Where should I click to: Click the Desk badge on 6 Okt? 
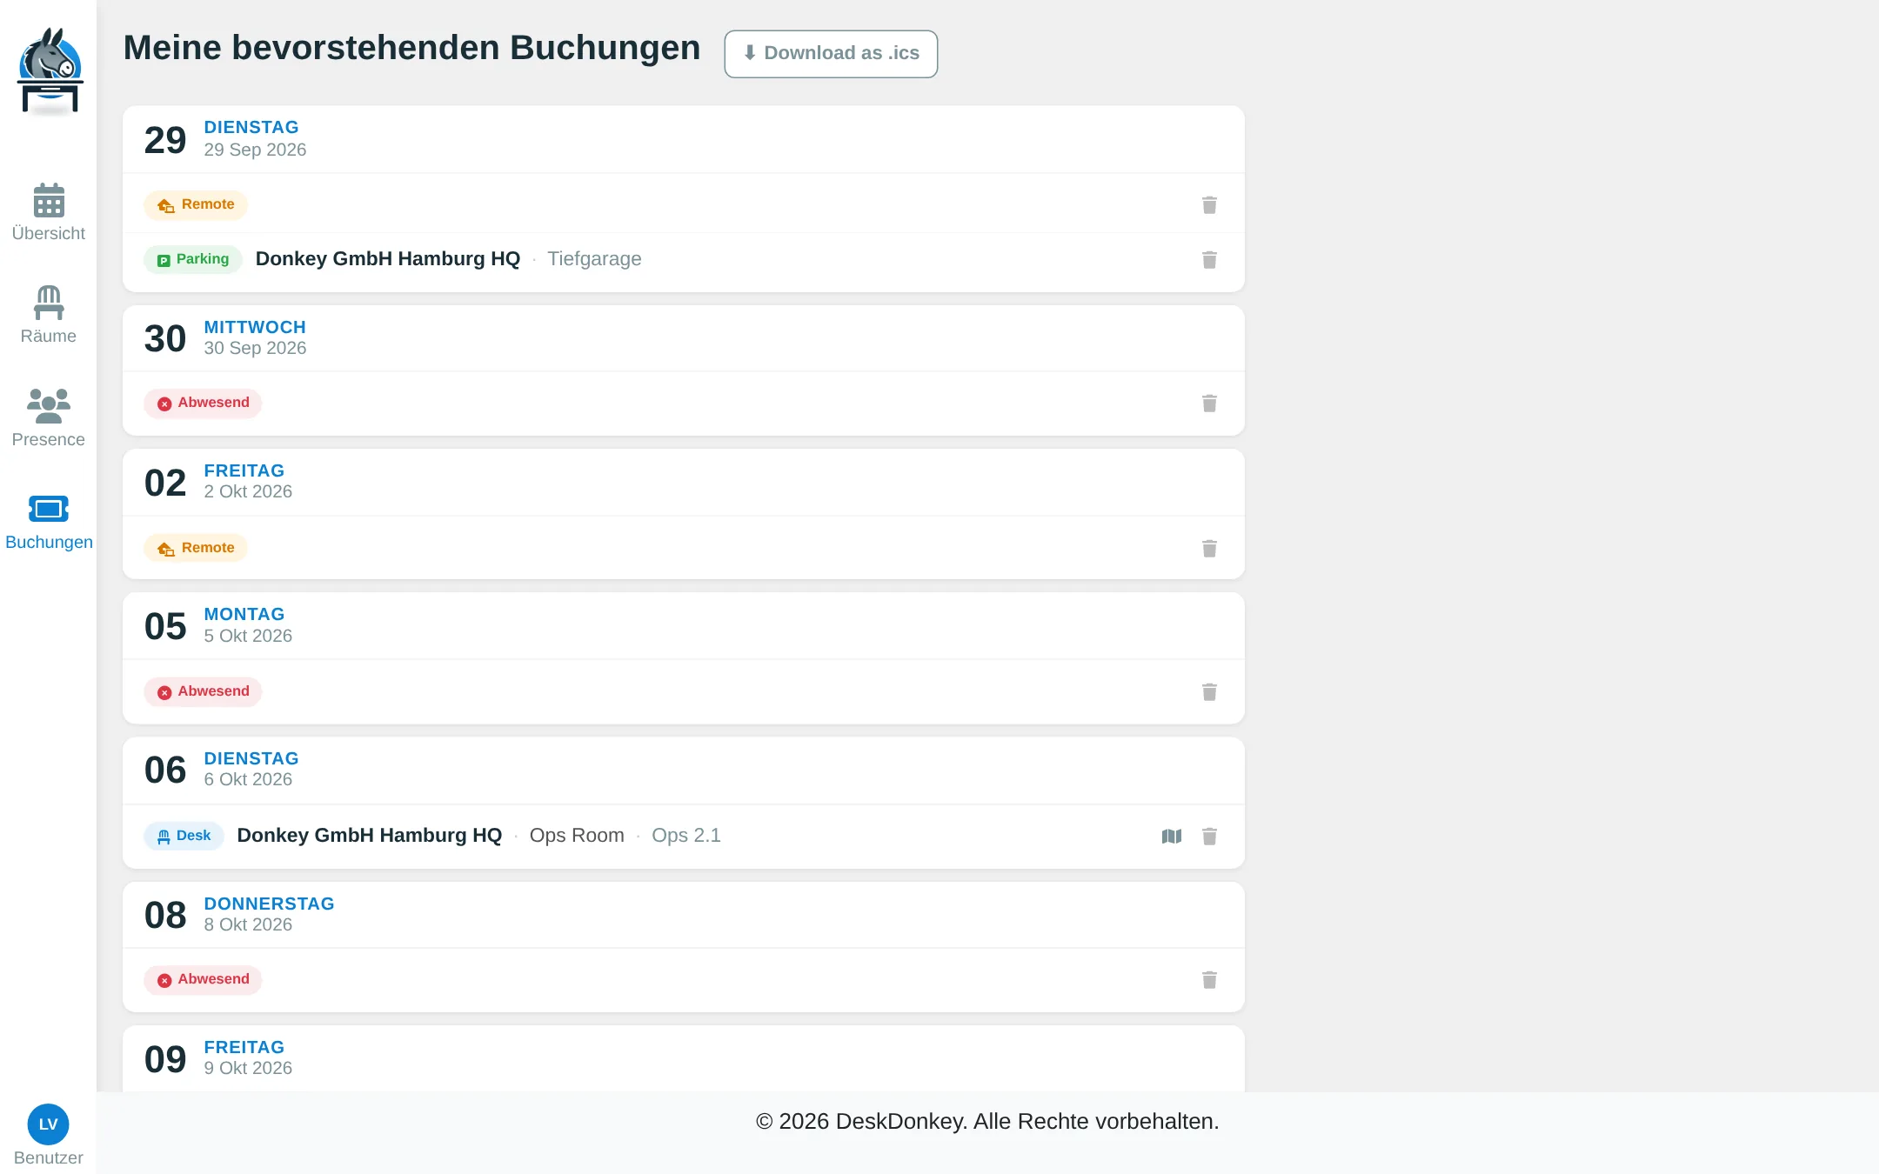tap(184, 836)
